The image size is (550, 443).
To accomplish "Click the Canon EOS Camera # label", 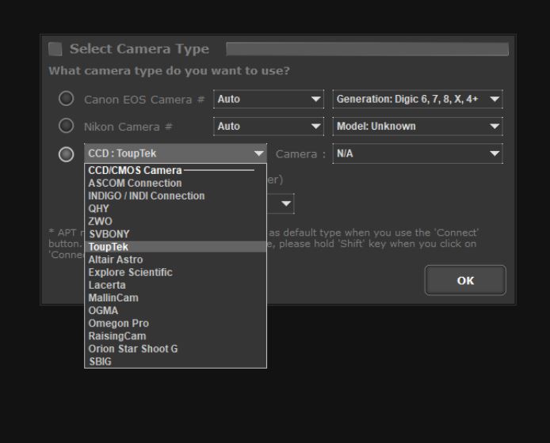I will tap(144, 100).
